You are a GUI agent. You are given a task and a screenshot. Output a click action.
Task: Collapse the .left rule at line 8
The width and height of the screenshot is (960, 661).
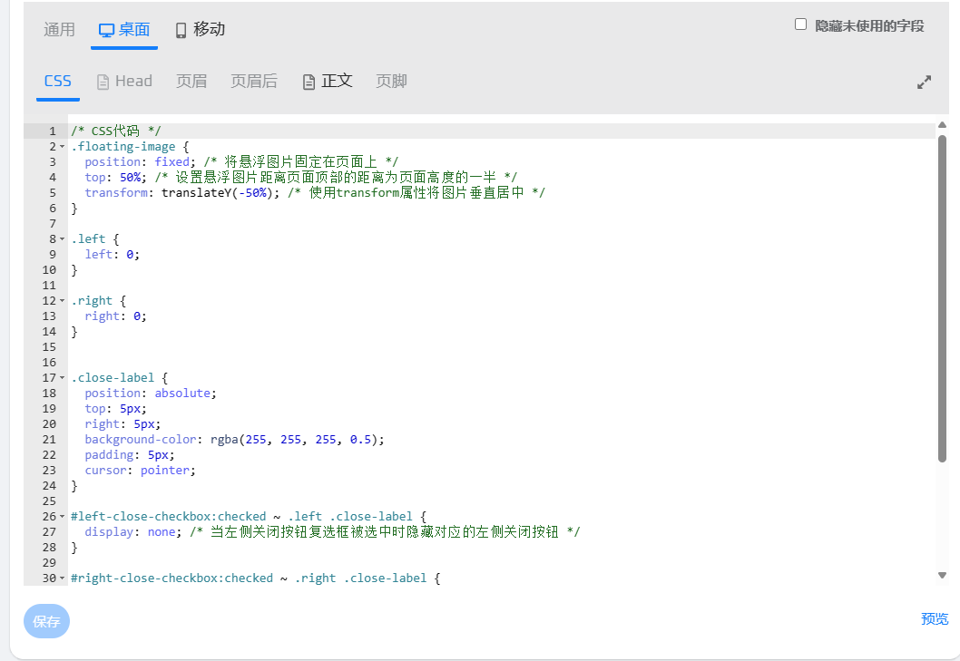coord(62,239)
